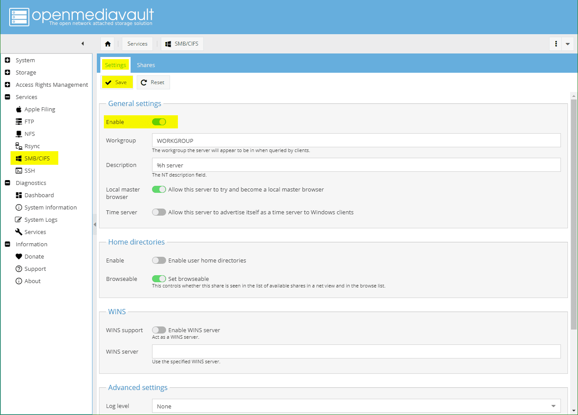The image size is (578, 415).
Task: Enable the Time server toggle
Action: pyautogui.click(x=159, y=212)
